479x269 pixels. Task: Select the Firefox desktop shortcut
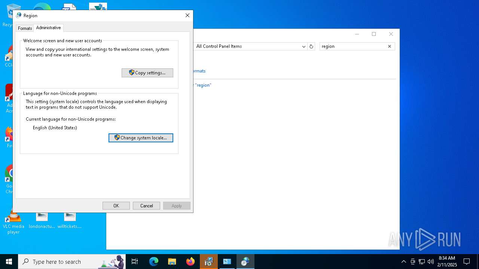[x=8, y=137]
